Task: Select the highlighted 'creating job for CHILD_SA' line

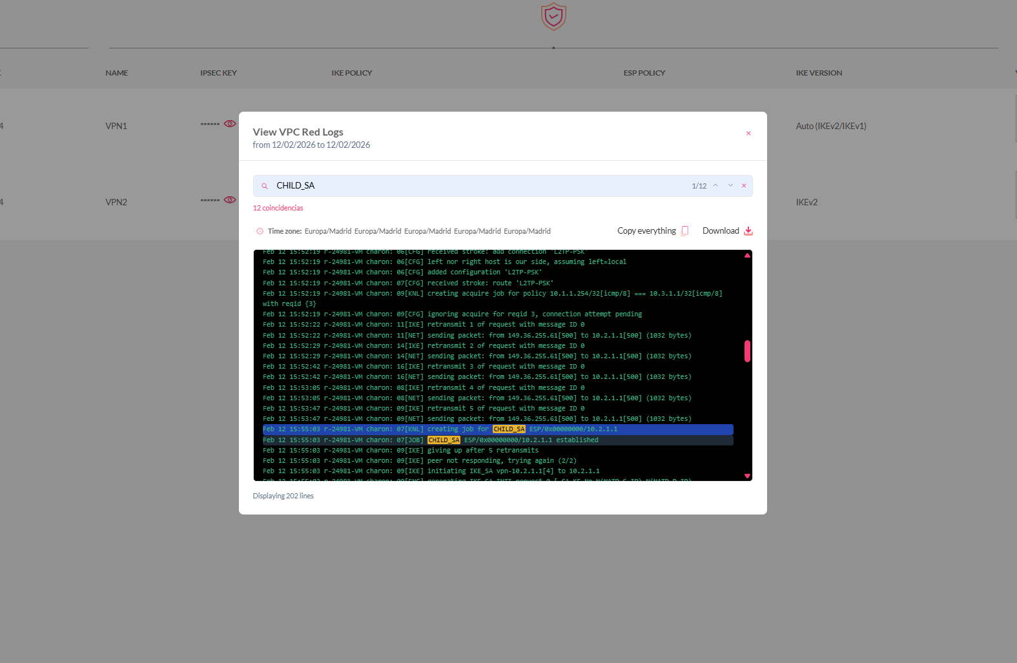Action: [497, 429]
